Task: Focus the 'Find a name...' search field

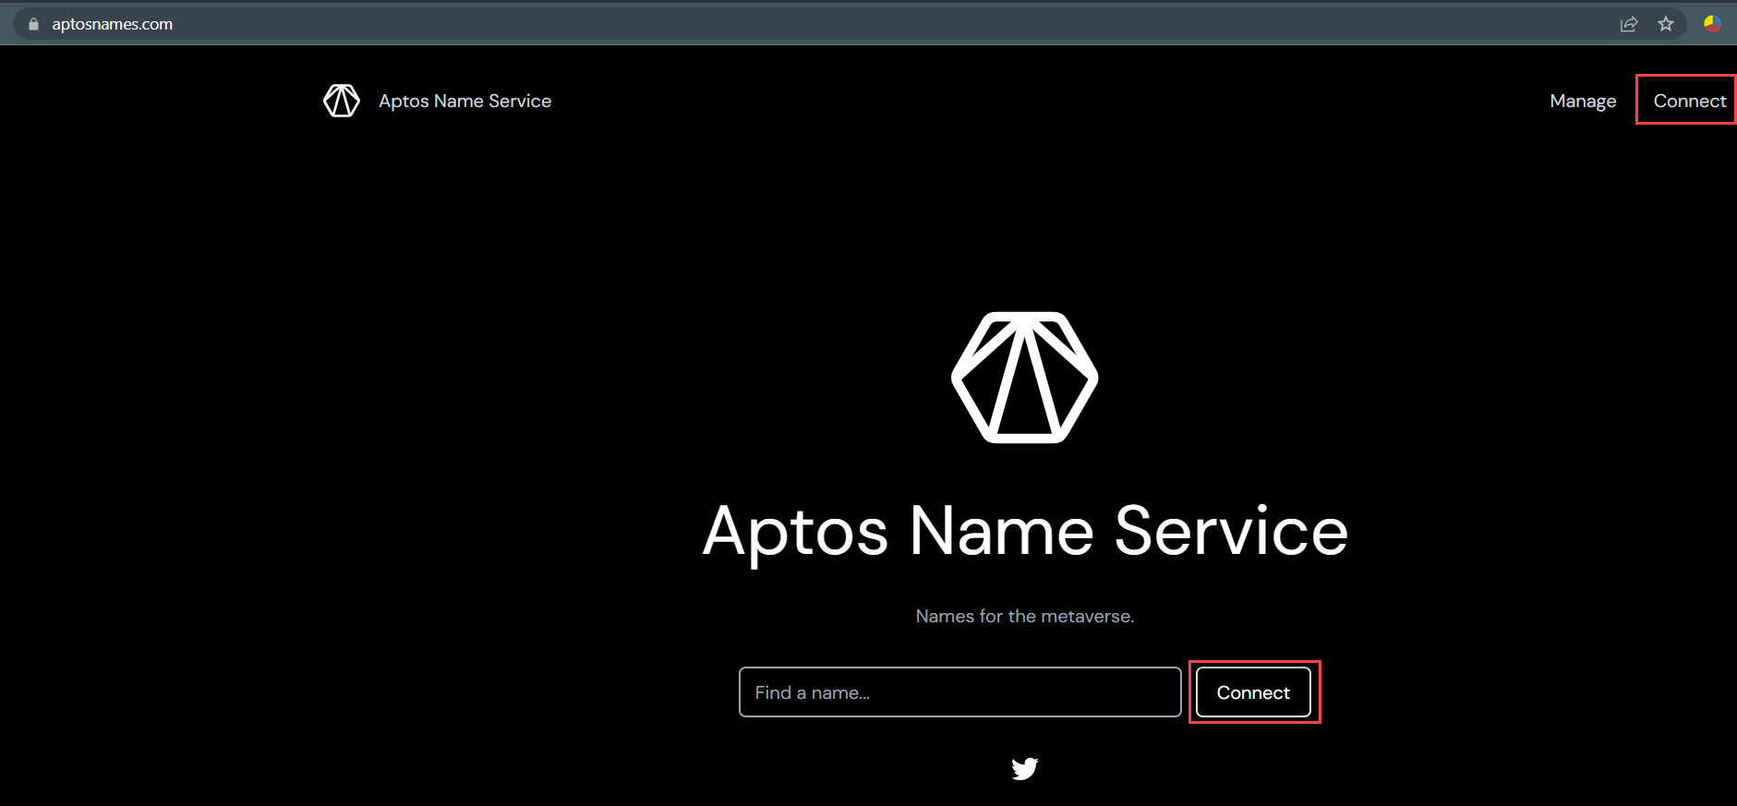Action: pyautogui.click(x=960, y=692)
